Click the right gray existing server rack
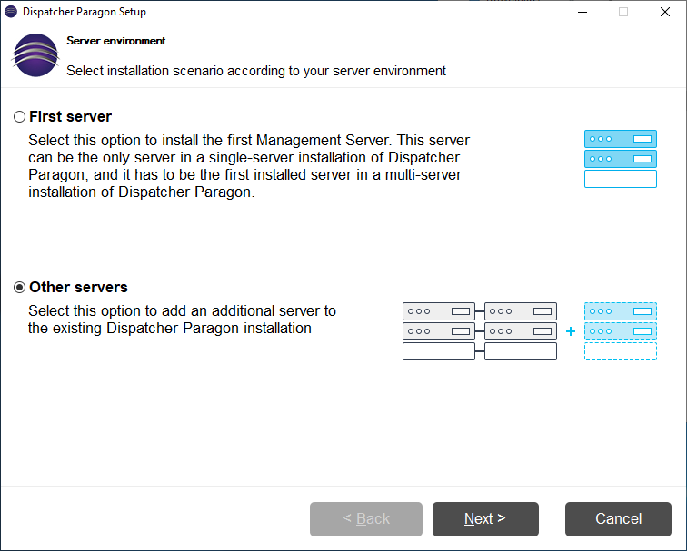The image size is (687, 551). 521,331
